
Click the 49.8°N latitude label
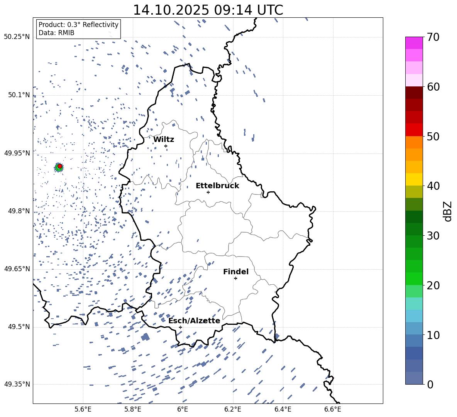point(19,211)
